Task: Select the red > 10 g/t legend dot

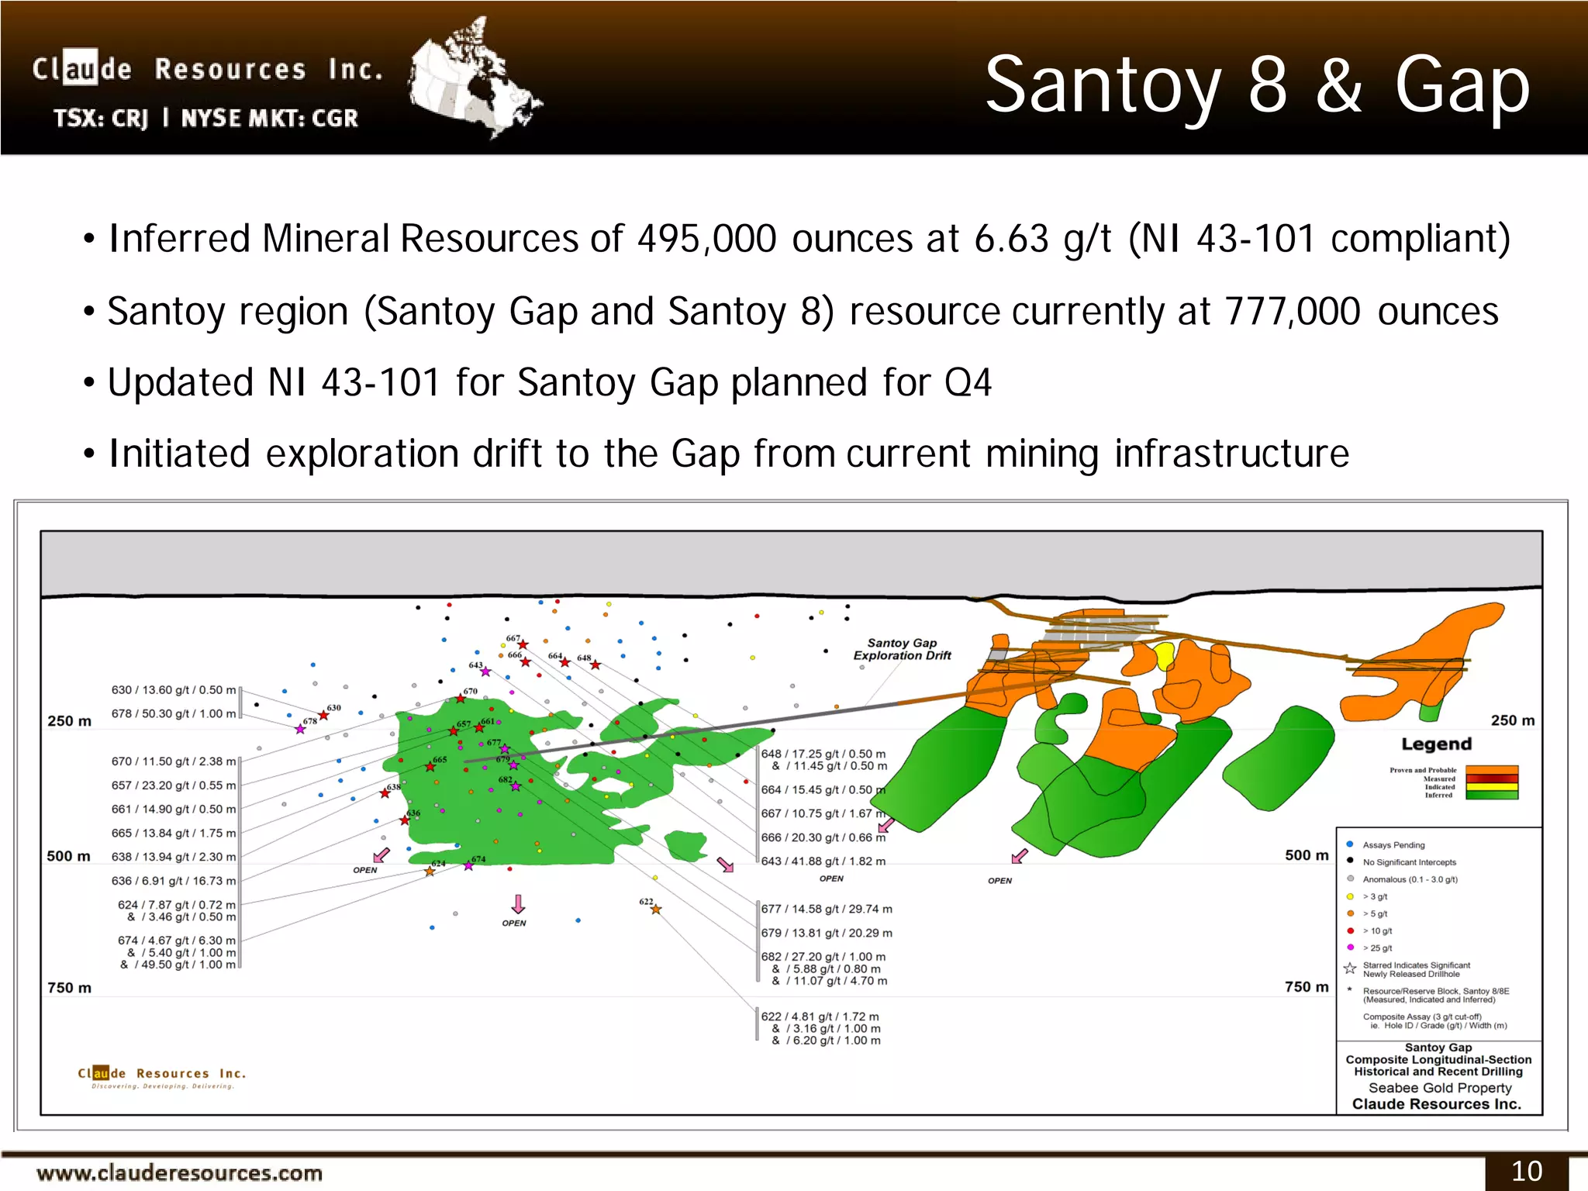Action: (x=1350, y=930)
